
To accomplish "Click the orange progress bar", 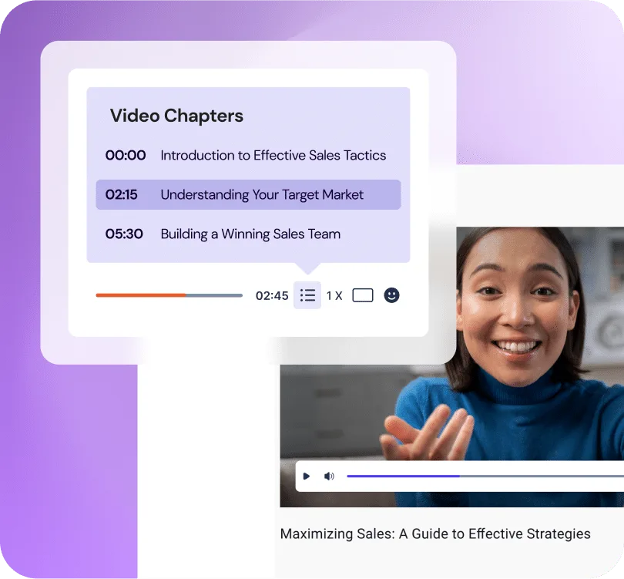I will [139, 295].
